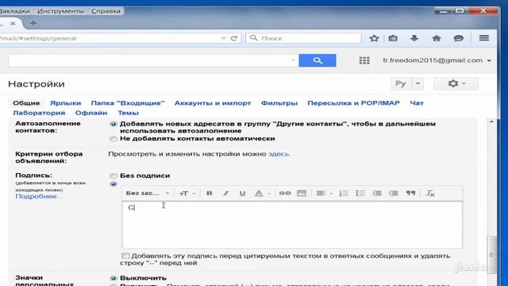This screenshot has height=286, width=508.
Task: Open input language 'Ру' dropdown arrow
Action: click(x=418, y=83)
